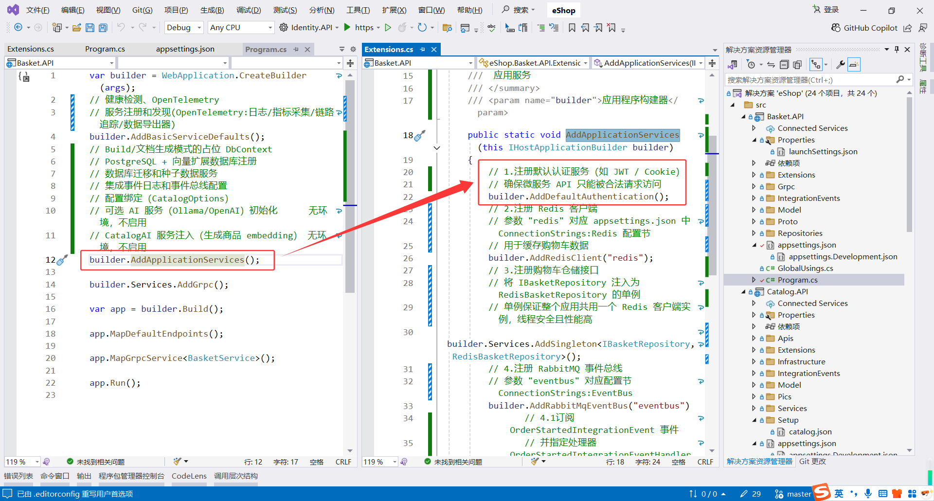Switch input method with 英 taskbar indicator

839,494
